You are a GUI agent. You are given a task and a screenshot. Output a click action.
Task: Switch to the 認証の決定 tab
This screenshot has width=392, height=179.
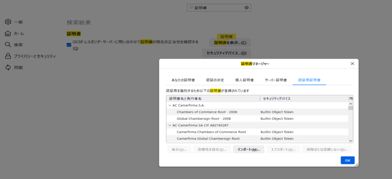215,80
